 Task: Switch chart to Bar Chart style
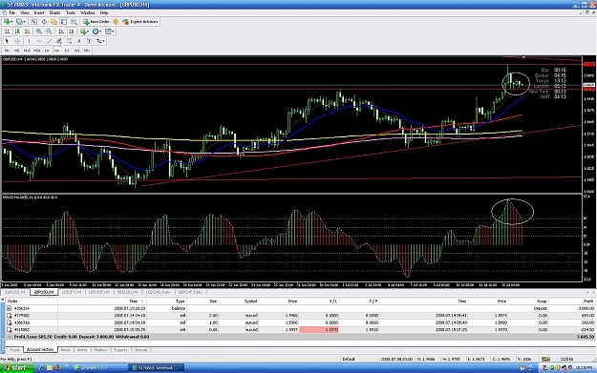[8, 31]
